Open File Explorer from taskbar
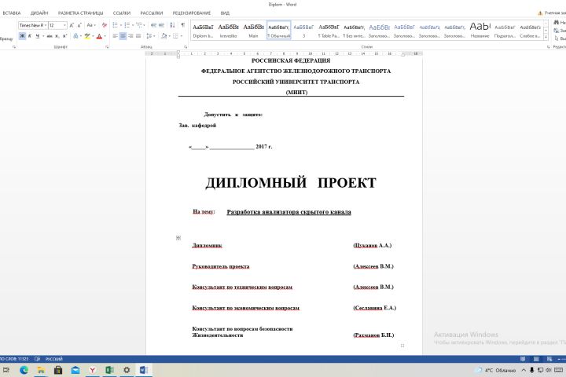566x377 pixels. click(x=41, y=370)
